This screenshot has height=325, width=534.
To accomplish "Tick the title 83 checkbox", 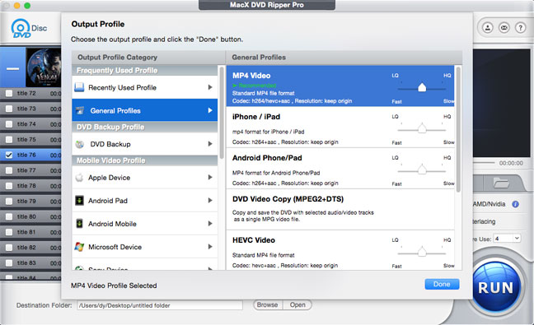I will [x=9, y=262].
